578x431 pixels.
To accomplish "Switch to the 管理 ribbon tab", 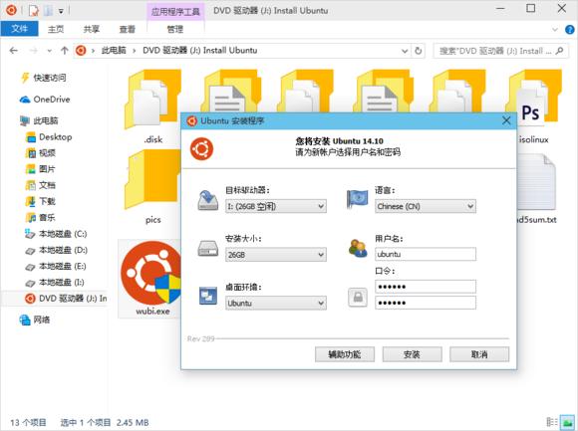I will coord(175,29).
